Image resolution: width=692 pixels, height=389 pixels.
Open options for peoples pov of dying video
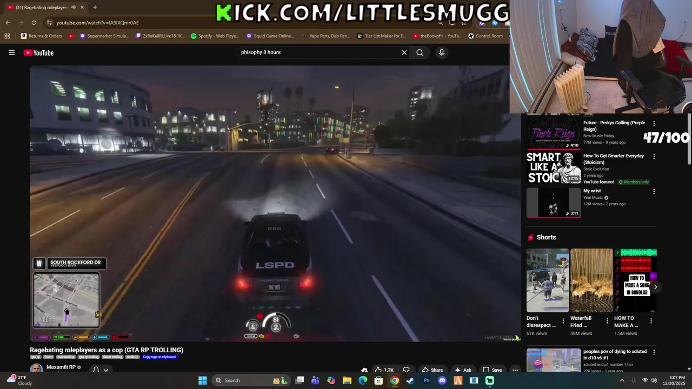(x=654, y=352)
